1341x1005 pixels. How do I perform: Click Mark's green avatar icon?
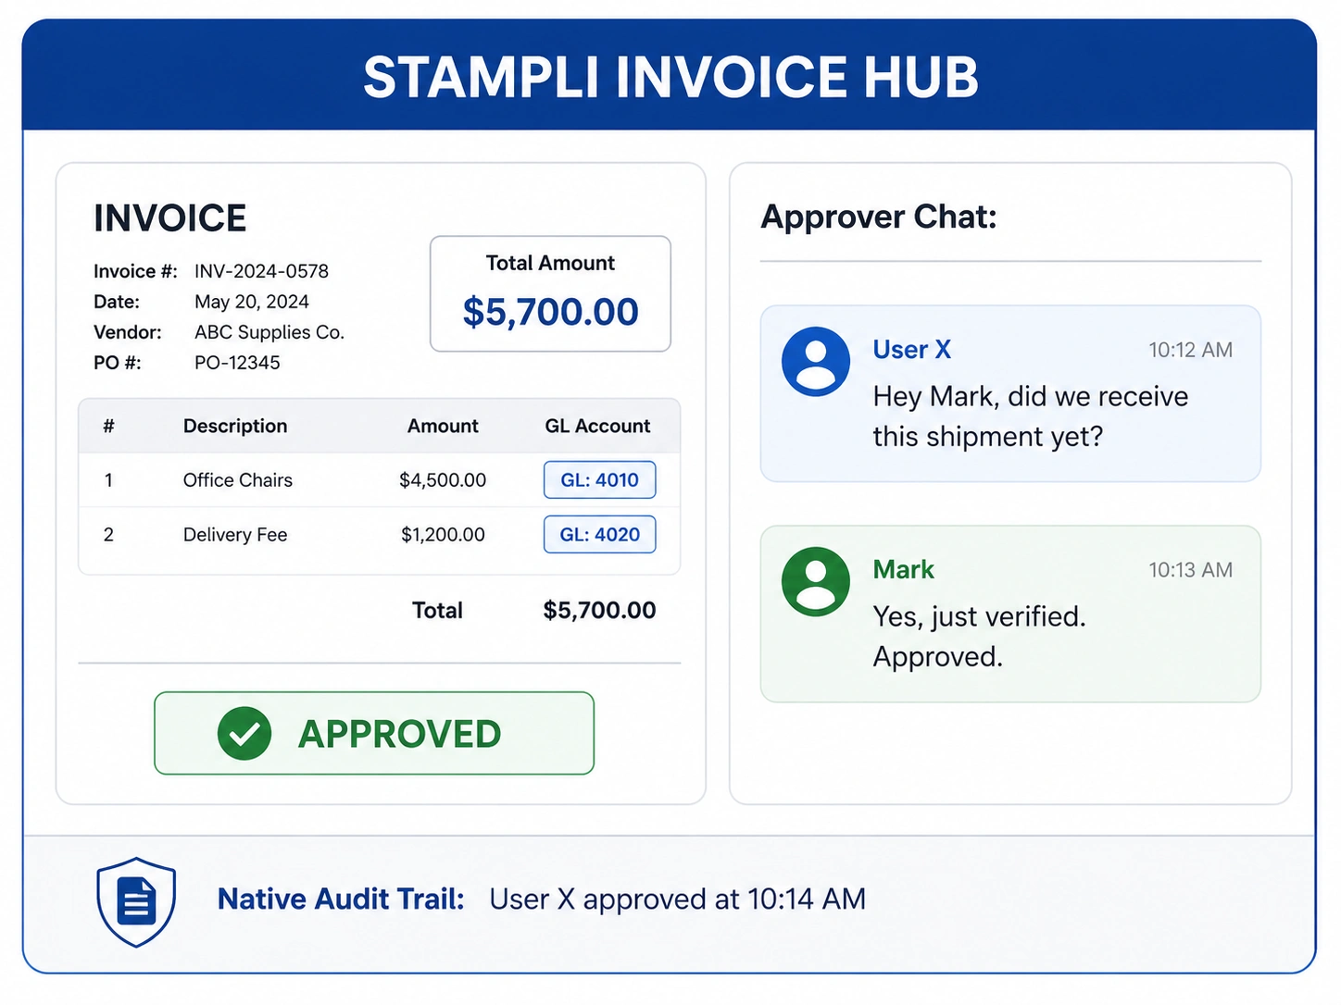click(816, 582)
